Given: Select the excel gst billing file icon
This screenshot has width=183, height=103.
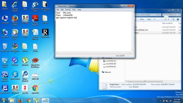Looking at the screenshot, I should point(35,34).
